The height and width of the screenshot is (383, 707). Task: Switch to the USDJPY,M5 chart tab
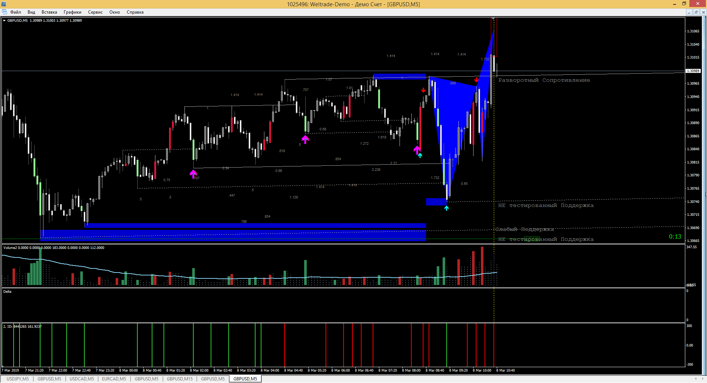(18, 379)
